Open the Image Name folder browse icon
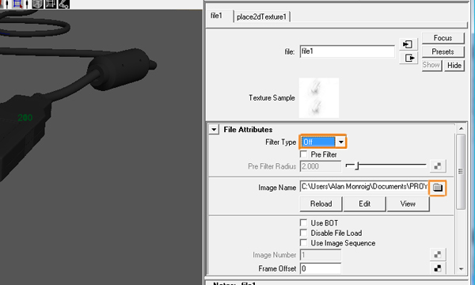The image size is (475, 285). coord(437,188)
